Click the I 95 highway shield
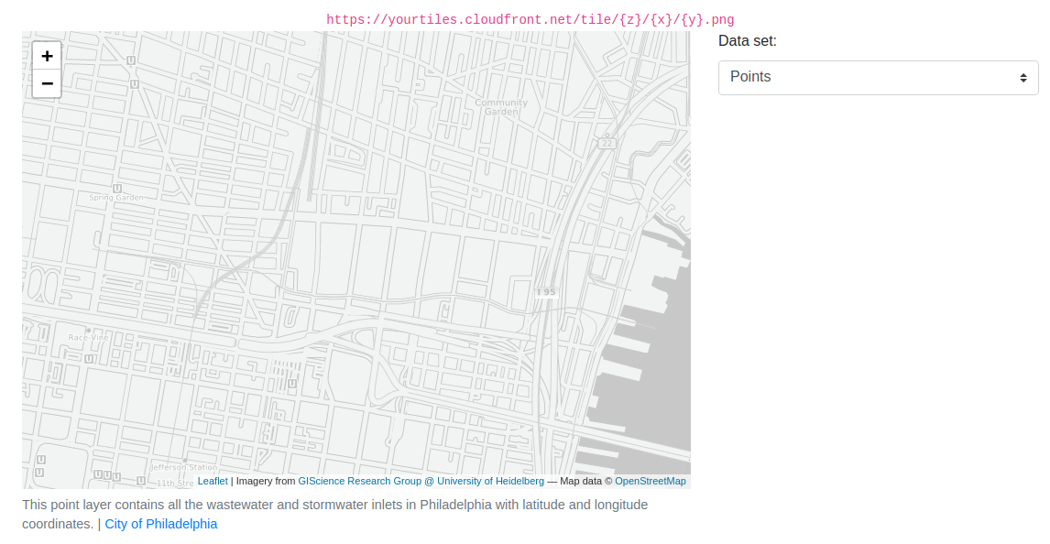1050x544 pixels. 546,292
